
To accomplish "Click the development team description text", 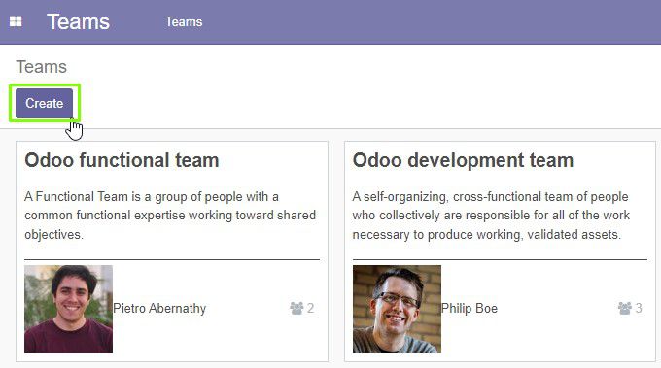I will [491, 216].
